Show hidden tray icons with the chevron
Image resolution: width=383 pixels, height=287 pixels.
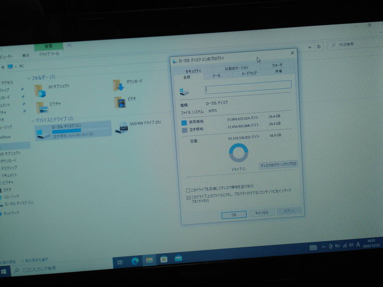324,247
